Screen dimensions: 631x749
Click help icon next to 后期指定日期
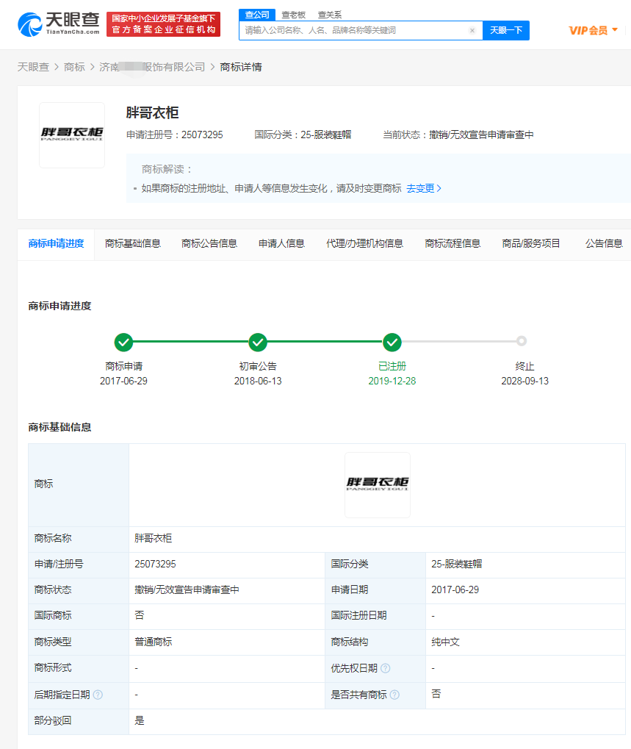point(98,695)
